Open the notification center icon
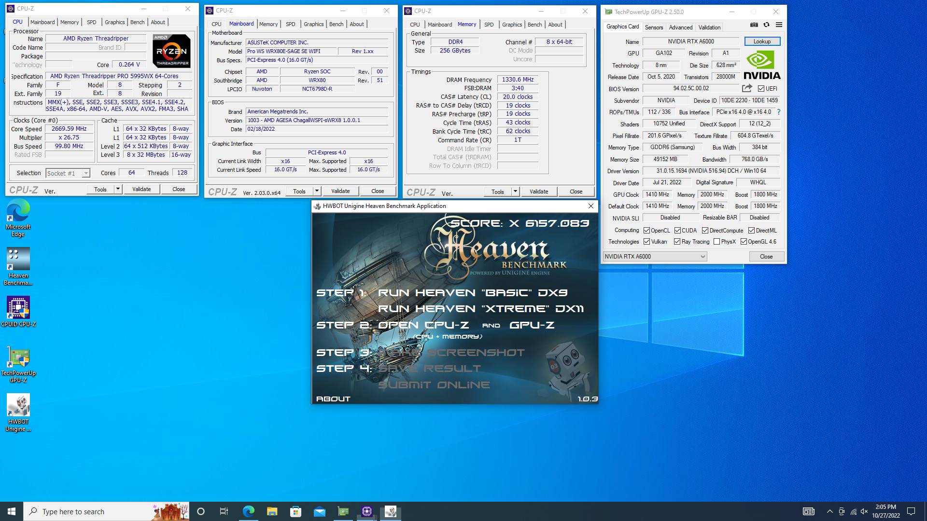Viewport: 927px width, 521px height. [911, 511]
